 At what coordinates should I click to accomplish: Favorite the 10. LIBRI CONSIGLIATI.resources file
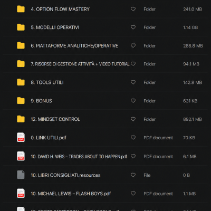pyautogui.click(x=133, y=175)
